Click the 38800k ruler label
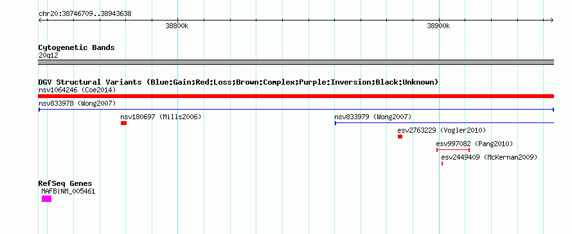The height and width of the screenshot is (234, 572). [x=177, y=26]
